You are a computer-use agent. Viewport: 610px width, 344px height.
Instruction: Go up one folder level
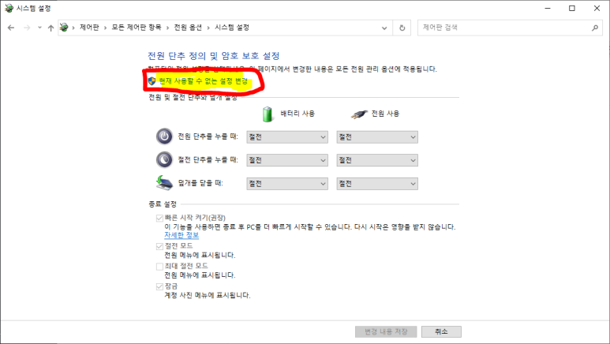click(51, 28)
